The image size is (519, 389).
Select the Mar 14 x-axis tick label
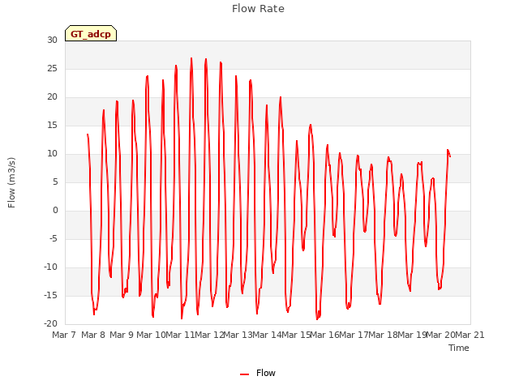point(267,335)
